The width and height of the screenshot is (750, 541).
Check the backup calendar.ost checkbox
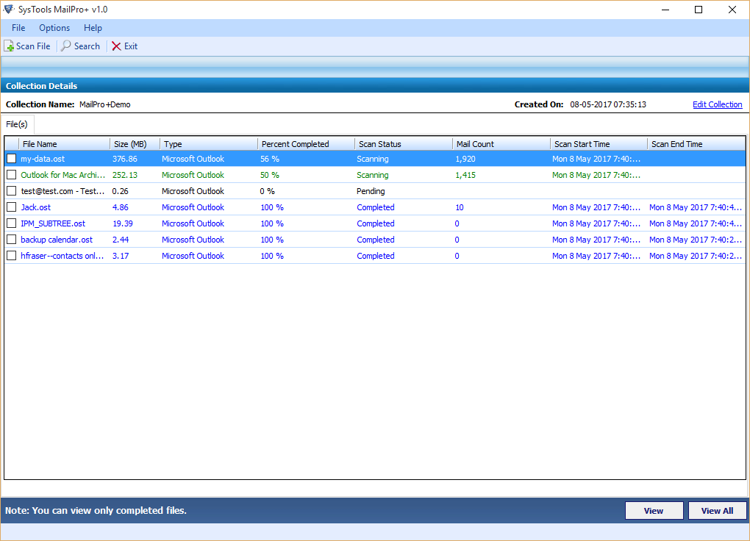[12, 240]
